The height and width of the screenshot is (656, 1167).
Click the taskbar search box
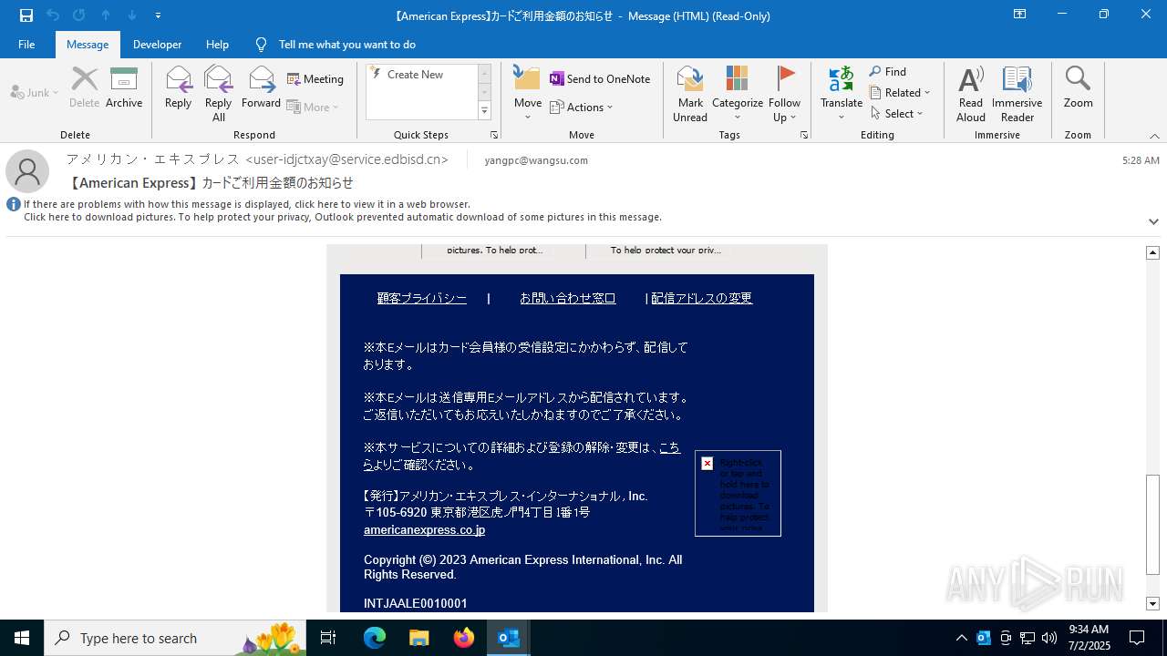tap(175, 638)
